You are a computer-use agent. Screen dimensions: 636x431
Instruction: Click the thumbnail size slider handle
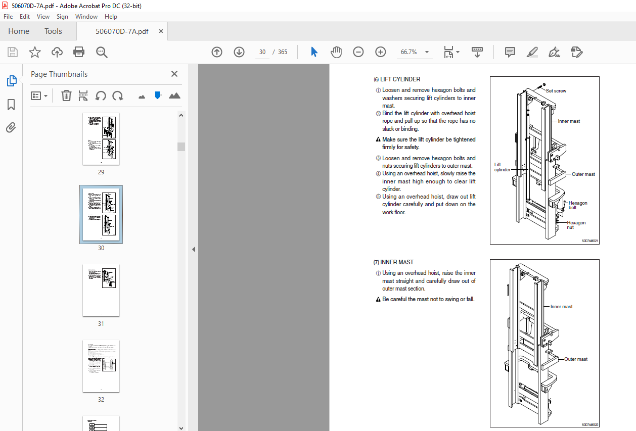158,95
